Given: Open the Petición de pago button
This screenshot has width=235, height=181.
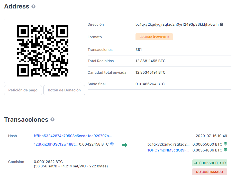Looking at the screenshot, I should 23,90.
